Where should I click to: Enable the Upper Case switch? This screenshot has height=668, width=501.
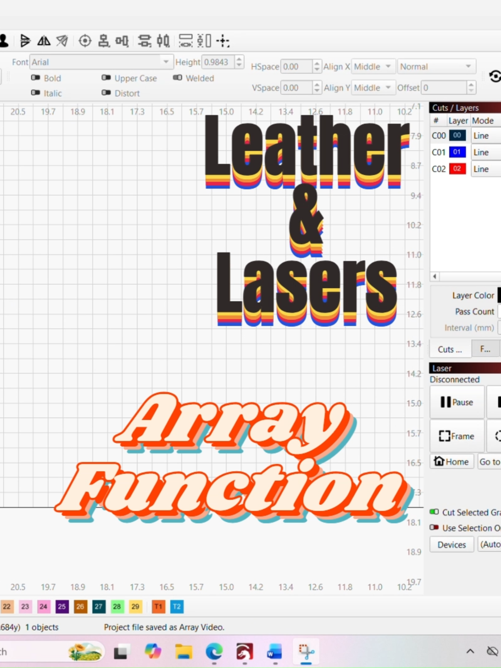coord(106,78)
